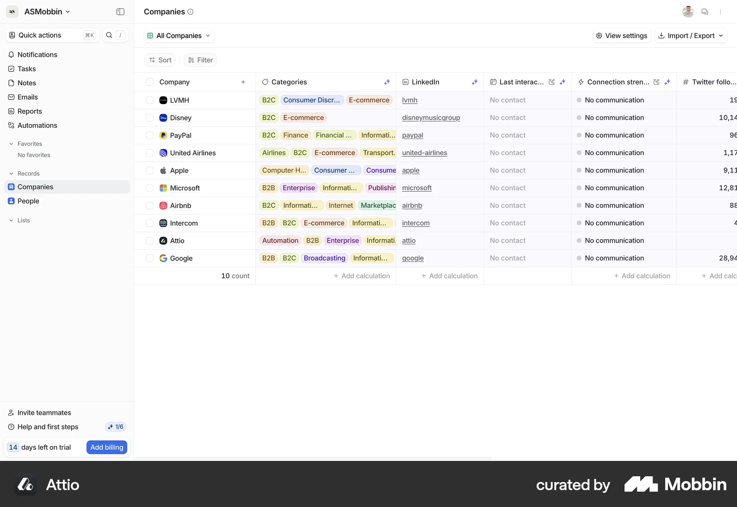This screenshot has width=737, height=507.
Task: Open the Emails section
Action: pyautogui.click(x=28, y=97)
